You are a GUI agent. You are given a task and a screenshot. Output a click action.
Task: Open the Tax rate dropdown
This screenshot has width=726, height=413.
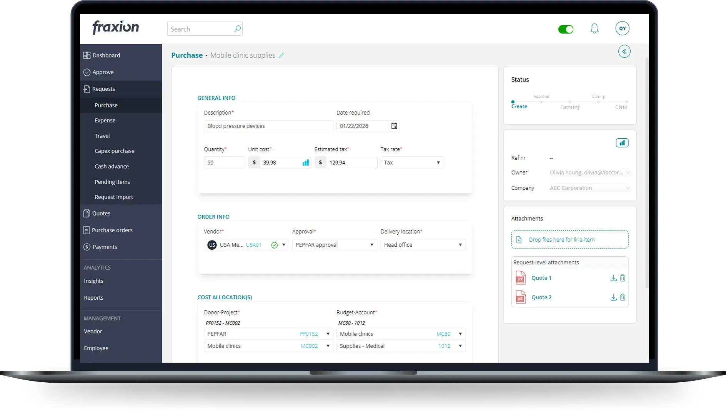point(412,163)
